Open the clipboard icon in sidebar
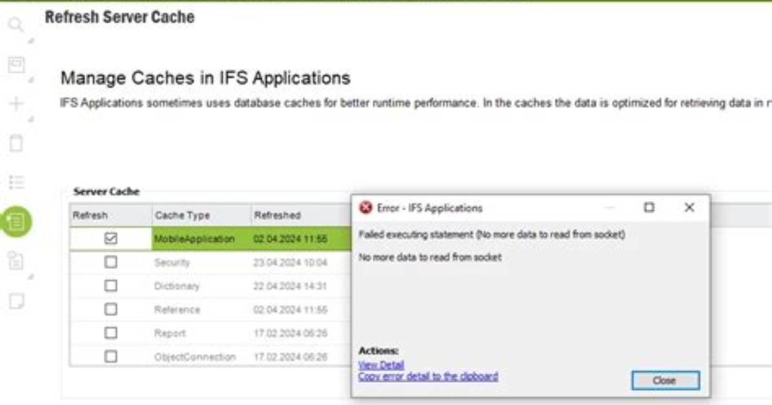Viewport: 772px width, 405px height. point(16,143)
